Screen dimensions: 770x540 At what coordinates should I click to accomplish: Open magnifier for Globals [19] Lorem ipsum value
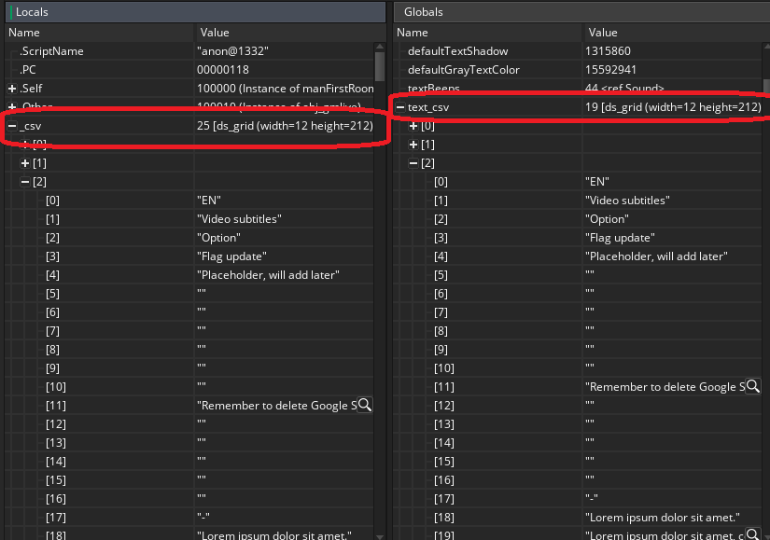click(753, 534)
